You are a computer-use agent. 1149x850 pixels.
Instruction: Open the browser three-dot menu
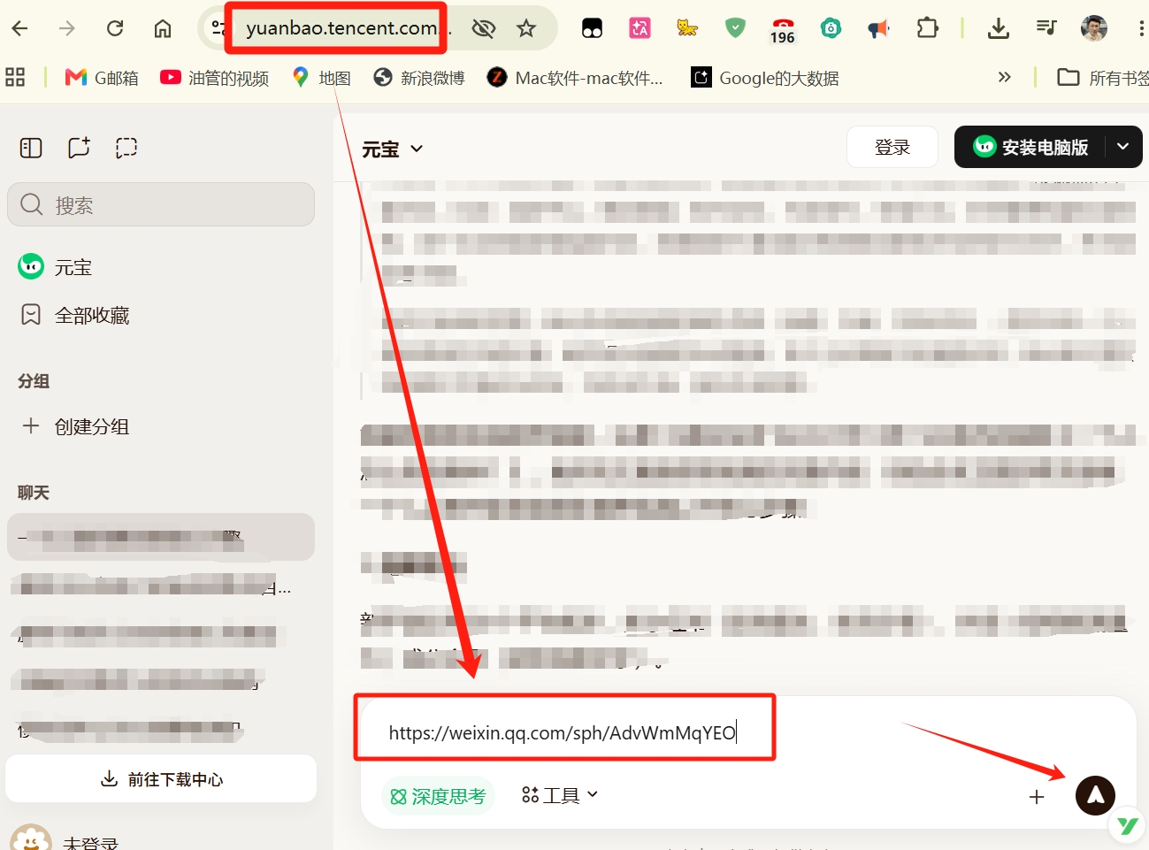coord(1141,28)
